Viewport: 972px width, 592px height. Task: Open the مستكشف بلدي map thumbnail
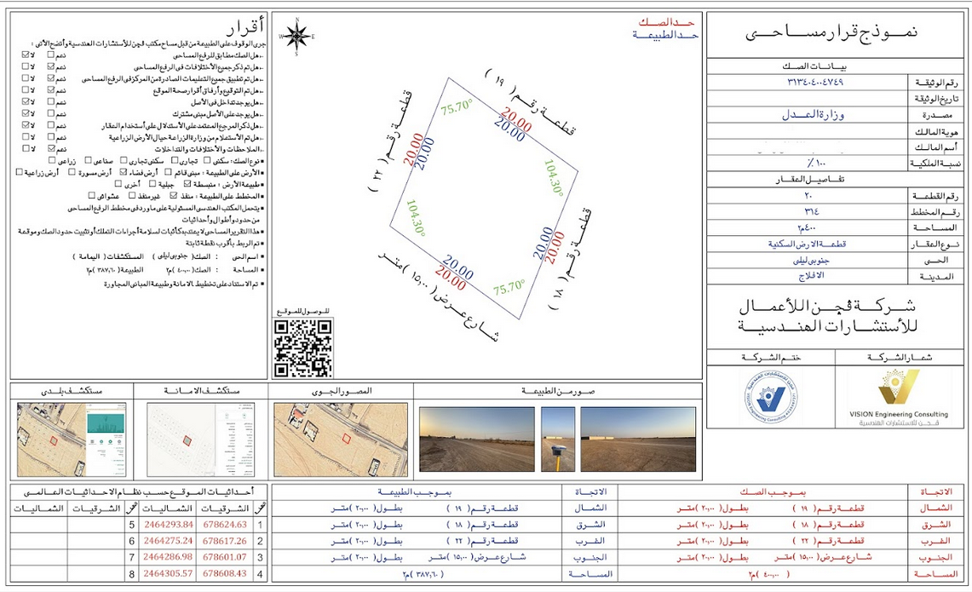pyautogui.click(x=72, y=440)
